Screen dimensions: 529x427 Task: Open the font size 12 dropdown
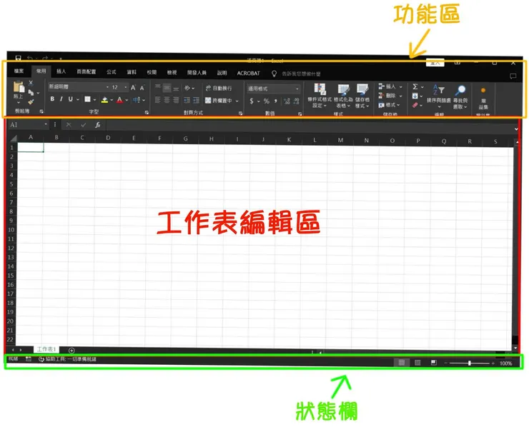tap(126, 87)
